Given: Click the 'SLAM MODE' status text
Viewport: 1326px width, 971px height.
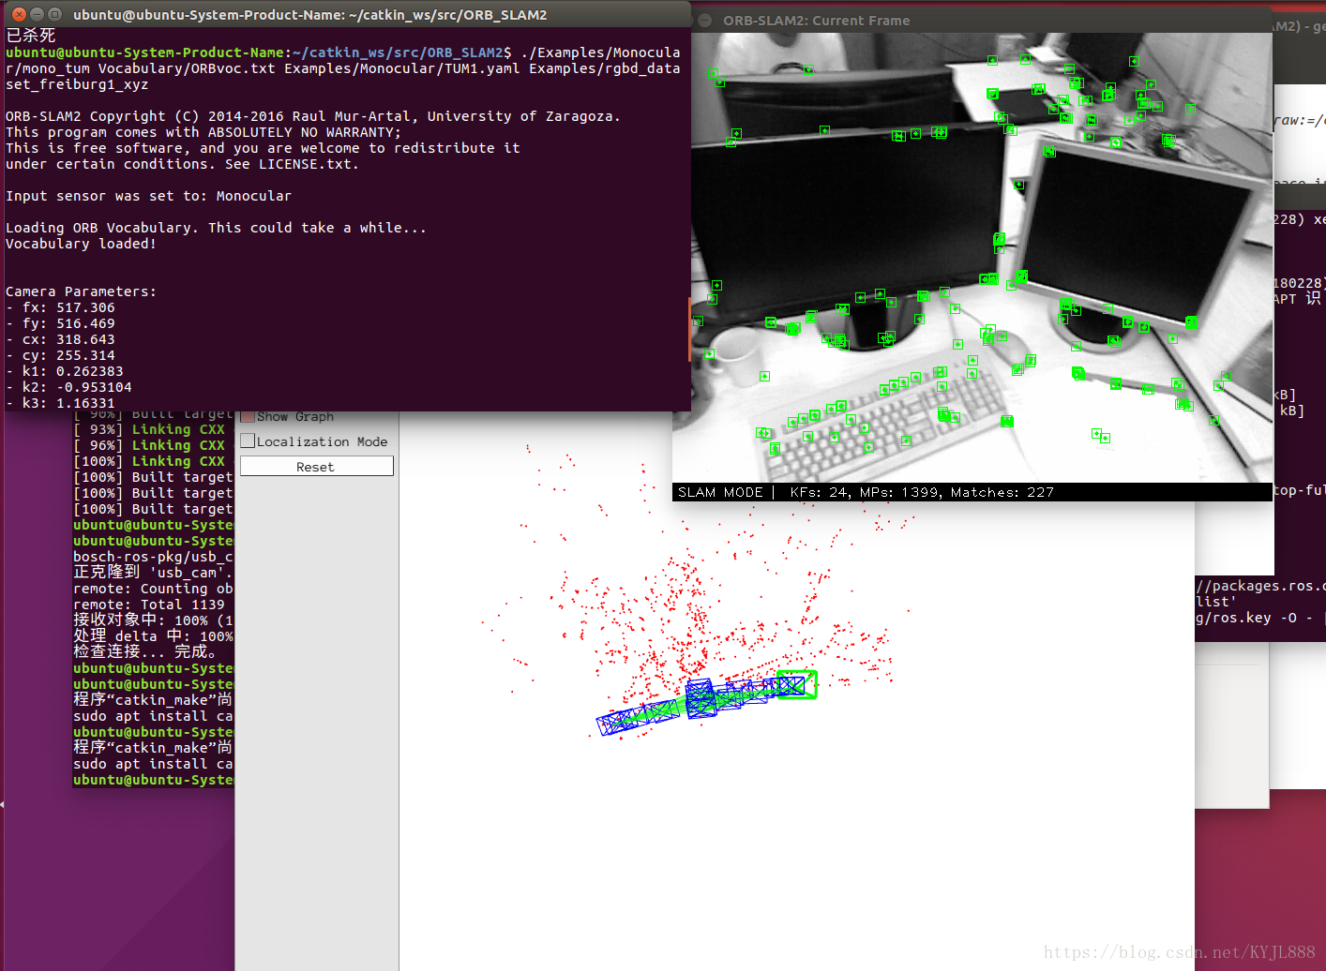Looking at the screenshot, I should (720, 492).
